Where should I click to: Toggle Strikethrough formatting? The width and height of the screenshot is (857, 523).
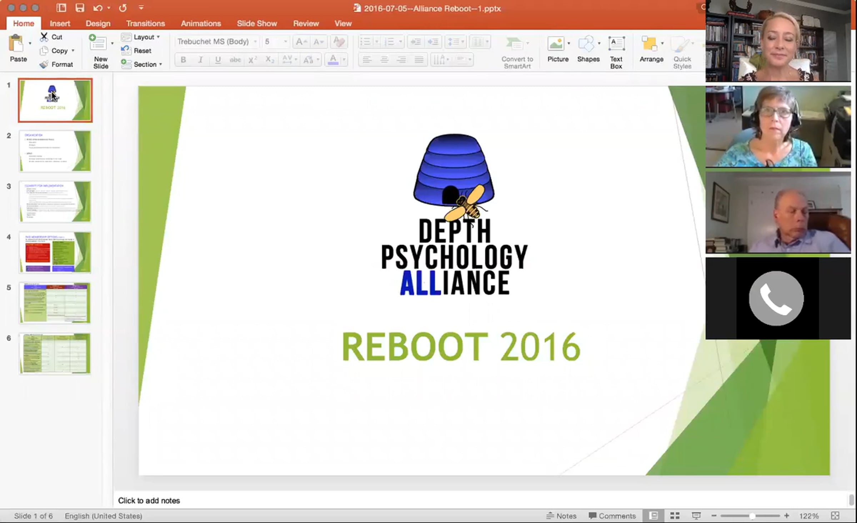coord(235,60)
